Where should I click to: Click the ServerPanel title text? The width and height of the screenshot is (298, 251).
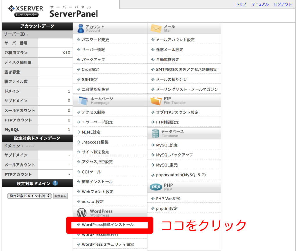point(74,14)
